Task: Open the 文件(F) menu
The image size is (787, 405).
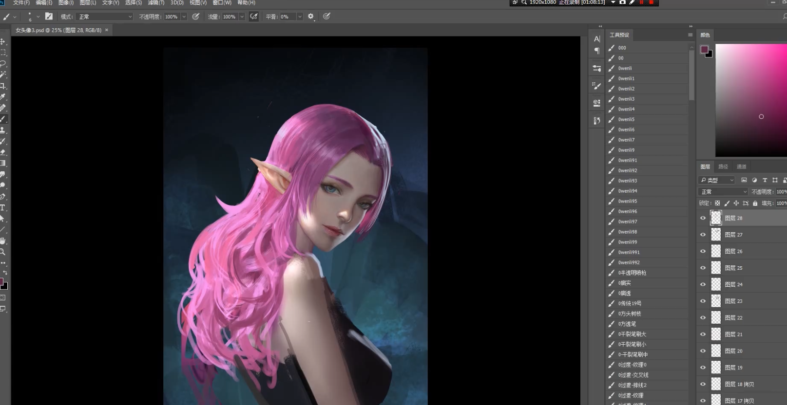Action: (21, 3)
